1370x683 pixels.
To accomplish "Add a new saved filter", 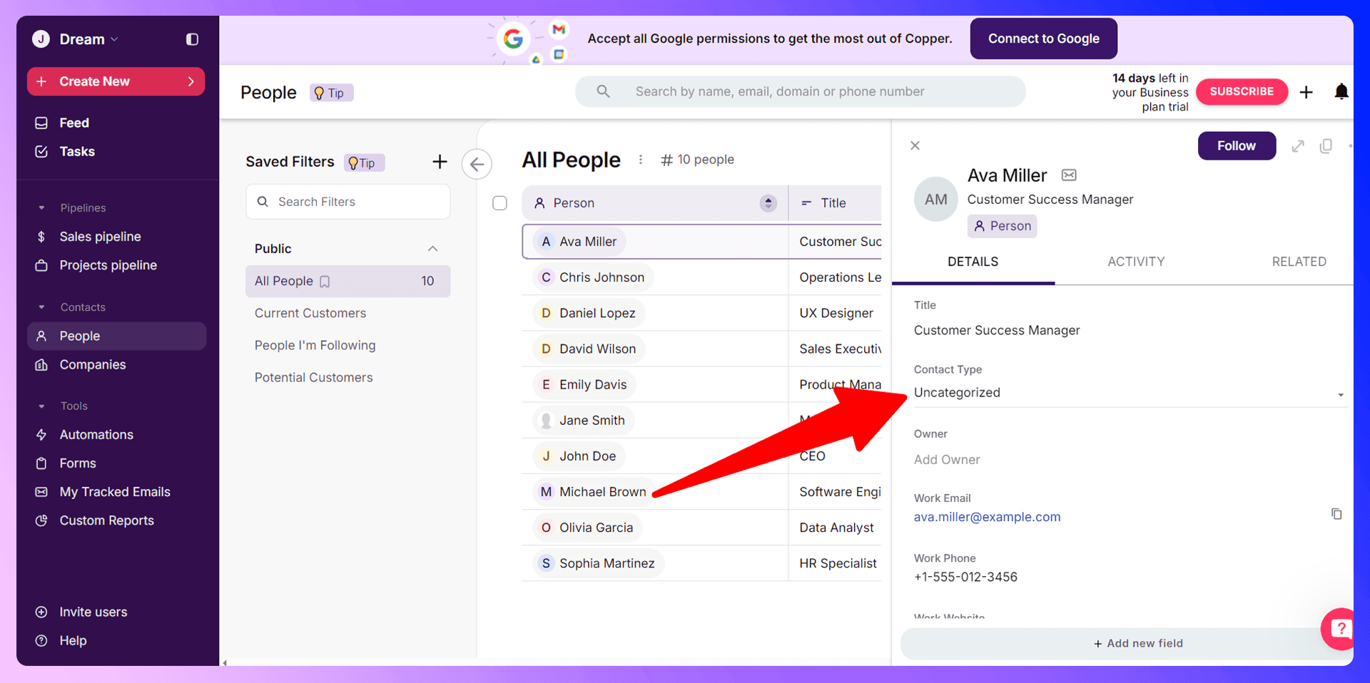I will click(x=440, y=162).
